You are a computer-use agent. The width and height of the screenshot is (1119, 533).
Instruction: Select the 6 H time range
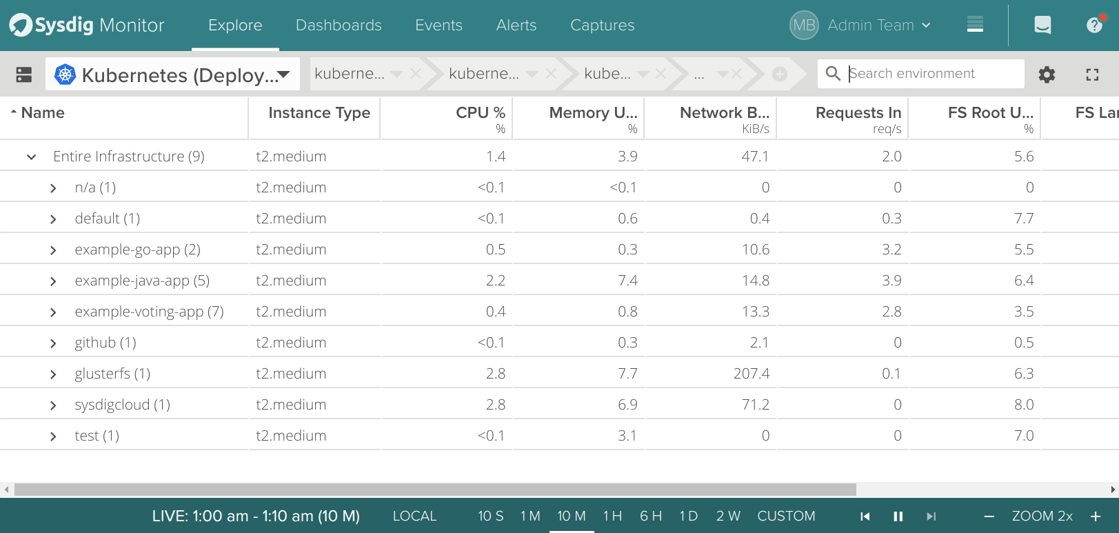[651, 516]
